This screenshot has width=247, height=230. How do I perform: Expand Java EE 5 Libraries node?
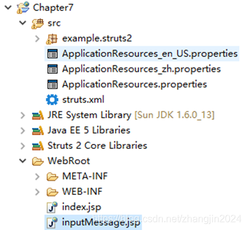[x=23, y=130]
